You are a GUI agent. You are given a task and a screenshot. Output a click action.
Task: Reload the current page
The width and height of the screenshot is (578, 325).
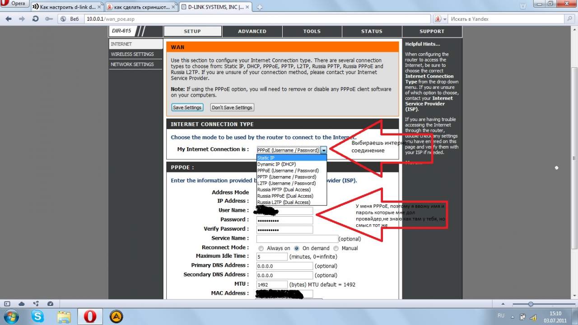click(35, 19)
